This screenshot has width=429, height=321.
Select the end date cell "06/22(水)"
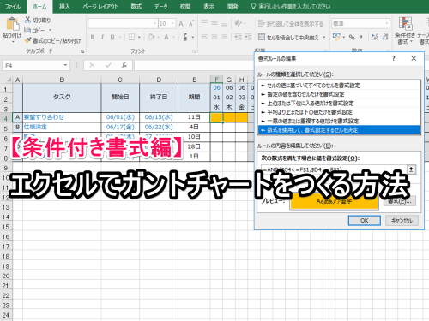[159, 127]
